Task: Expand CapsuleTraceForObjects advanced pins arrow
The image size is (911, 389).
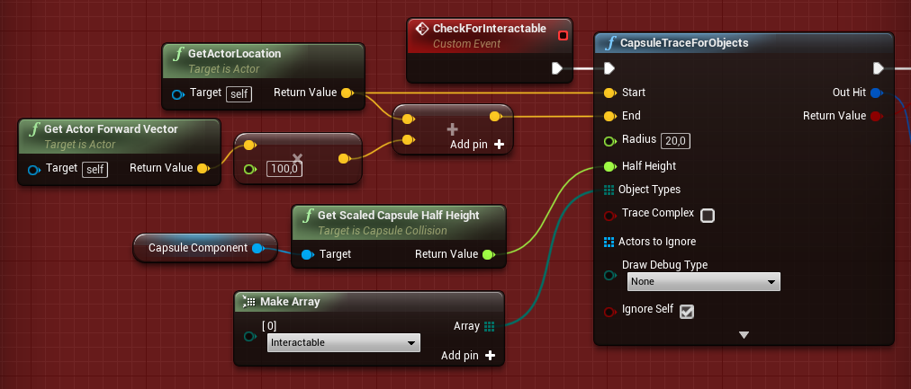Action: click(744, 335)
